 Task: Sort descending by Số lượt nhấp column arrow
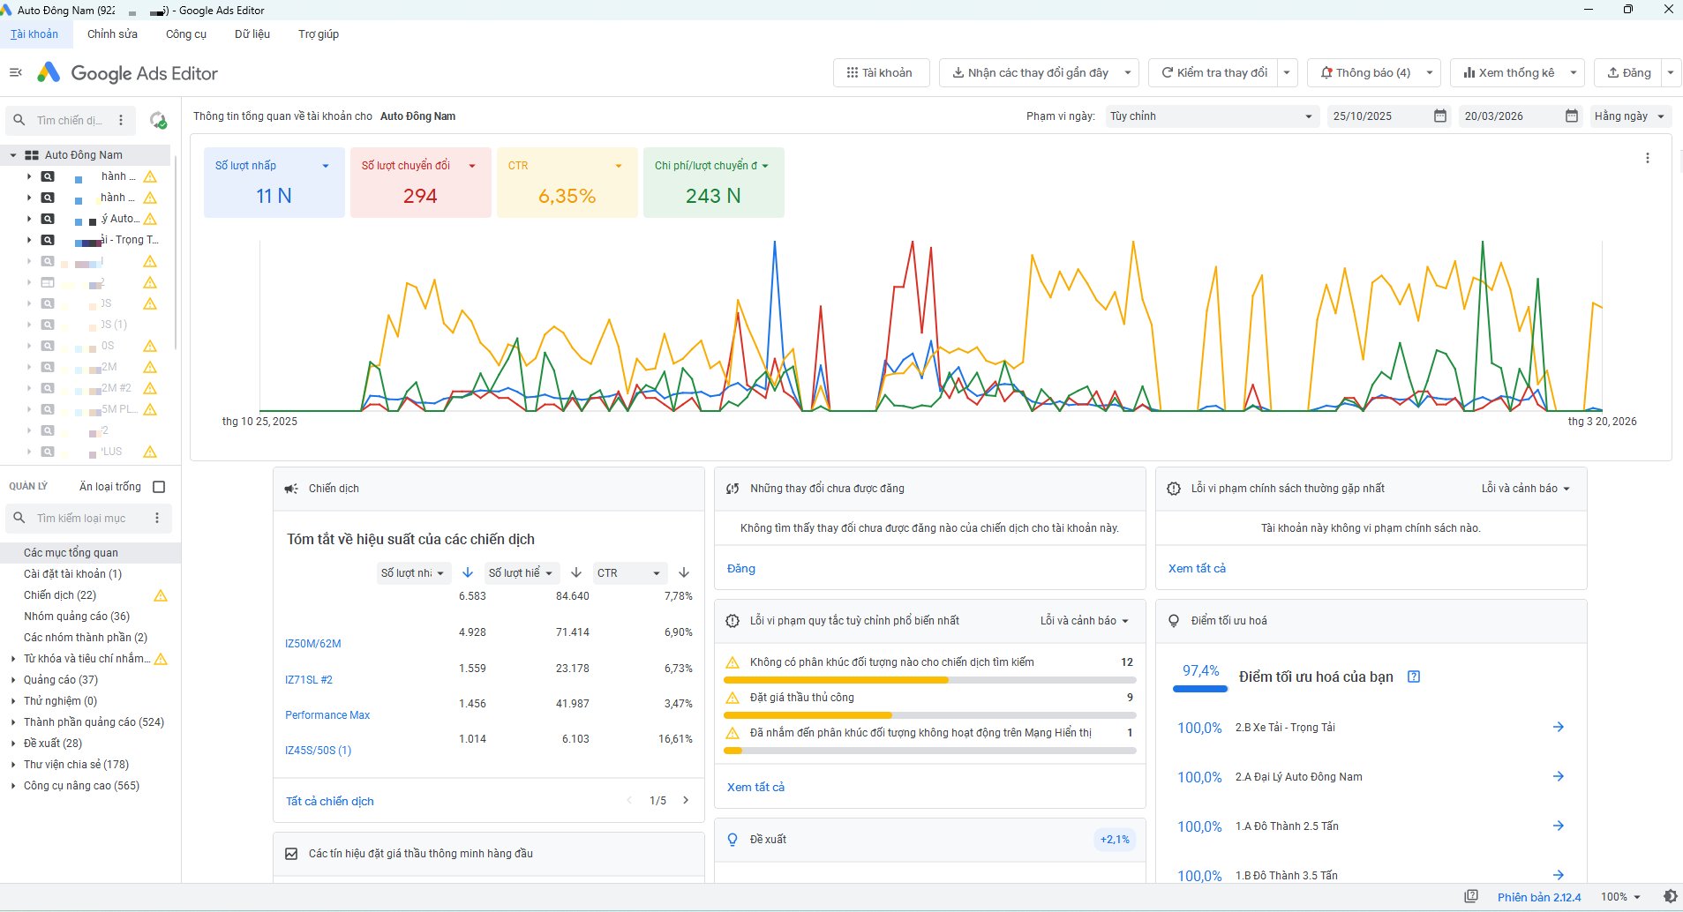pyautogui.click(x=468, y=572)
